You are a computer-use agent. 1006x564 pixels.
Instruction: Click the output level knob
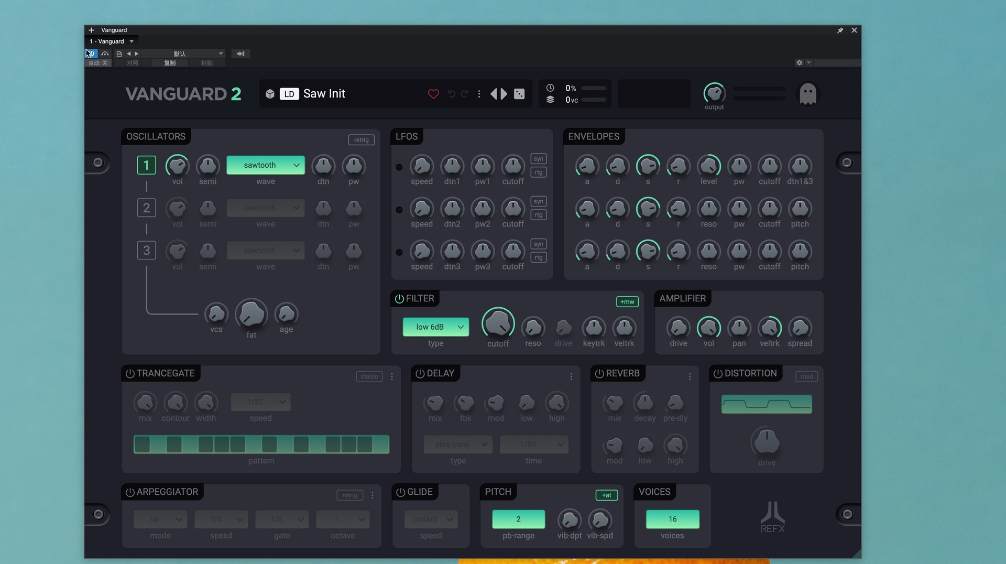[x=714, y=93]
